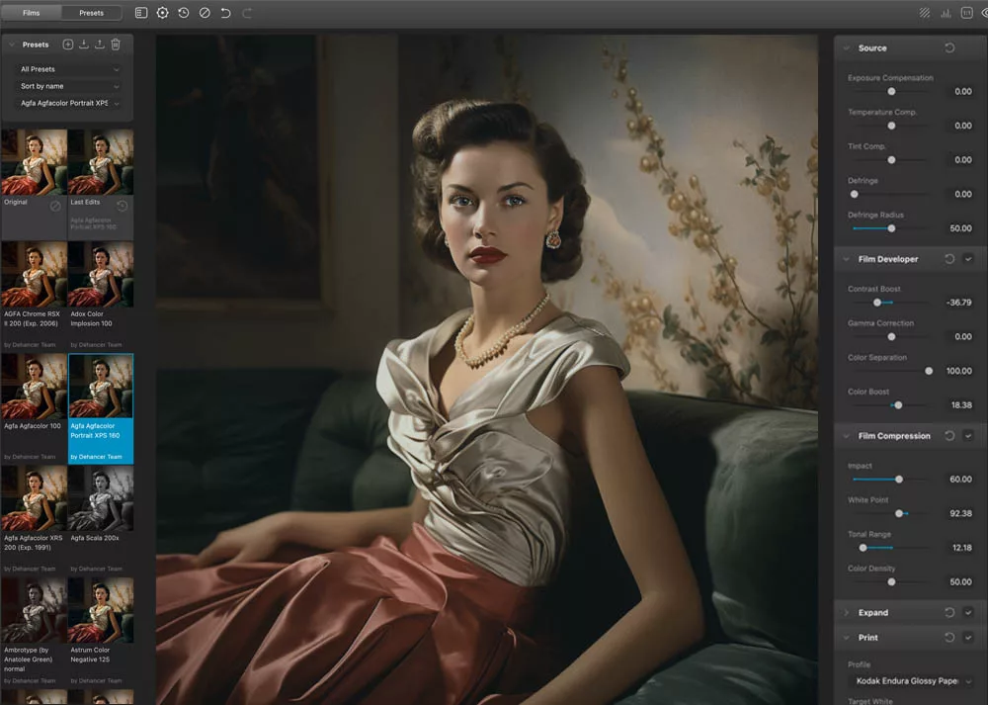Click the bypass (crossed circle) toolbar icon
988x705 pixels.
tap(205, 13)
